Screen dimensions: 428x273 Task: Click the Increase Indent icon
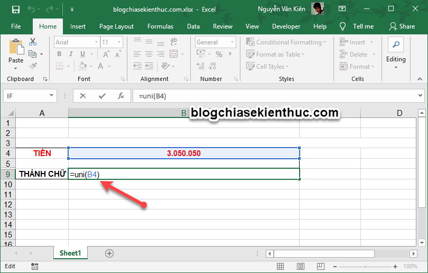149,66
